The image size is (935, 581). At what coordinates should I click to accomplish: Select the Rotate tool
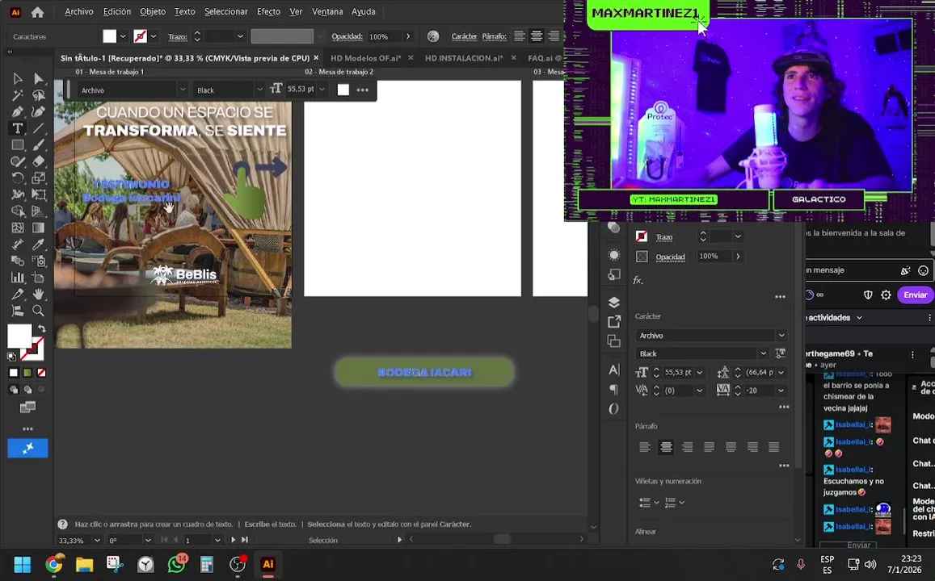pos(17,178)
